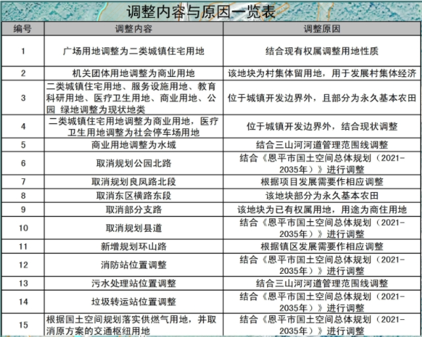Viewport: 422px width, 337px height.
Task: Click the cell 垃圾转运站位置调整
Action: point(133,301)
